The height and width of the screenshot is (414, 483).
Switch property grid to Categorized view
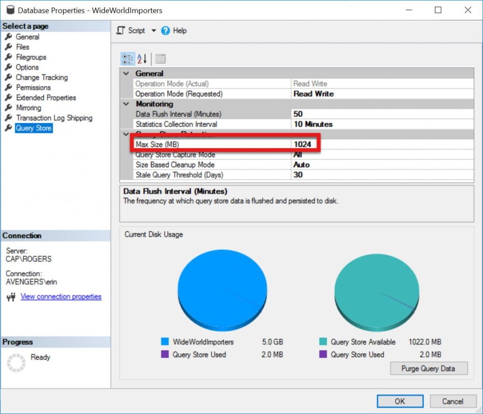pos(127,59)
